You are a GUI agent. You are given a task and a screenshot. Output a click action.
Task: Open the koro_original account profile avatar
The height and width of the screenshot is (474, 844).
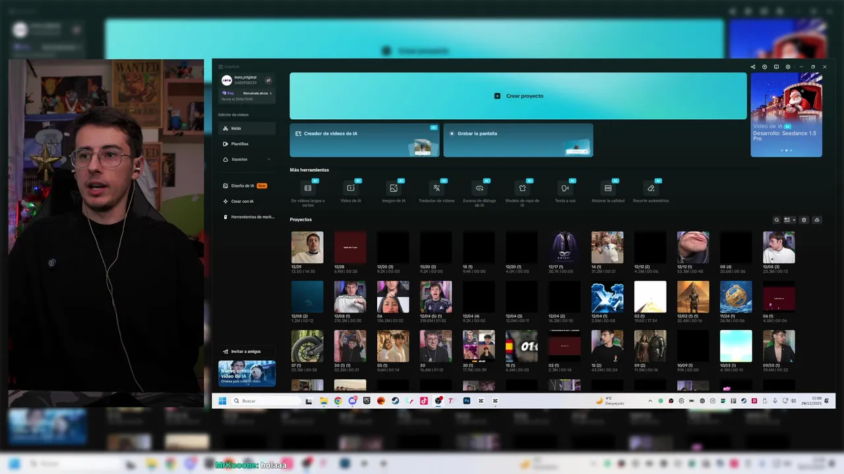227,80
